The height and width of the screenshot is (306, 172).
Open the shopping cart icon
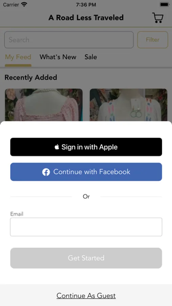[158, 18]
